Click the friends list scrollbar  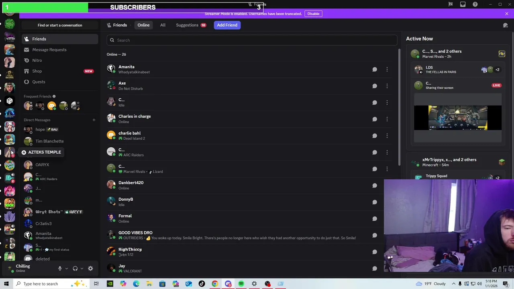tap(399, 106)
